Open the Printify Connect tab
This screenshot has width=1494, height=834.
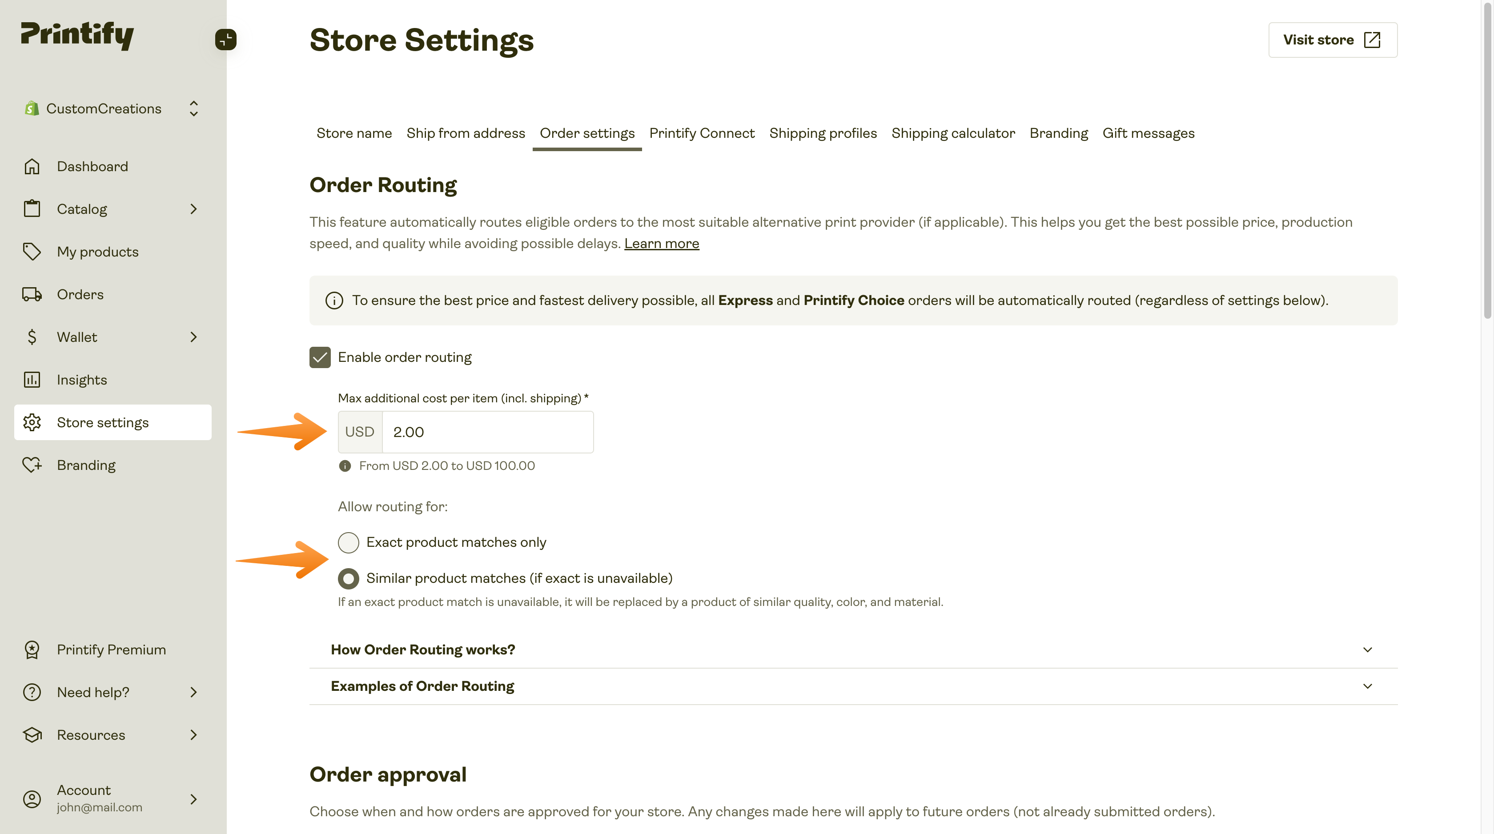pos(702,133)
